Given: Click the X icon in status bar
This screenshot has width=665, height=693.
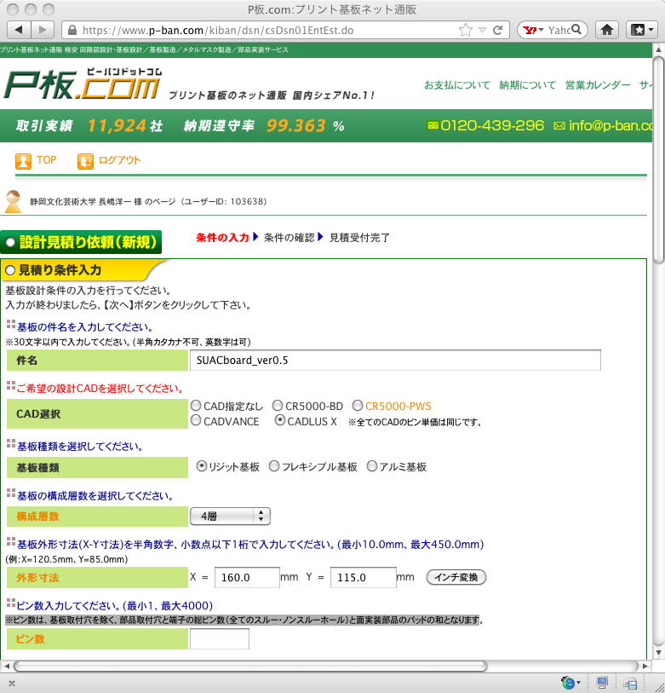Looking at the screenshot, I should (12, 684).
